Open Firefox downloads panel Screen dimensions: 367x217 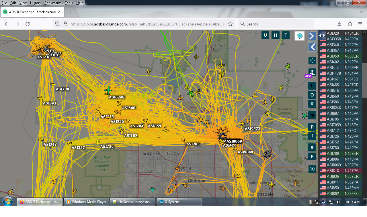(x=339, y=24)
